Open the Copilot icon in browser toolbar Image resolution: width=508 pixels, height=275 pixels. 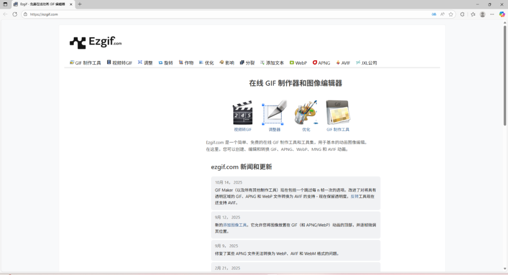[502, 14]
